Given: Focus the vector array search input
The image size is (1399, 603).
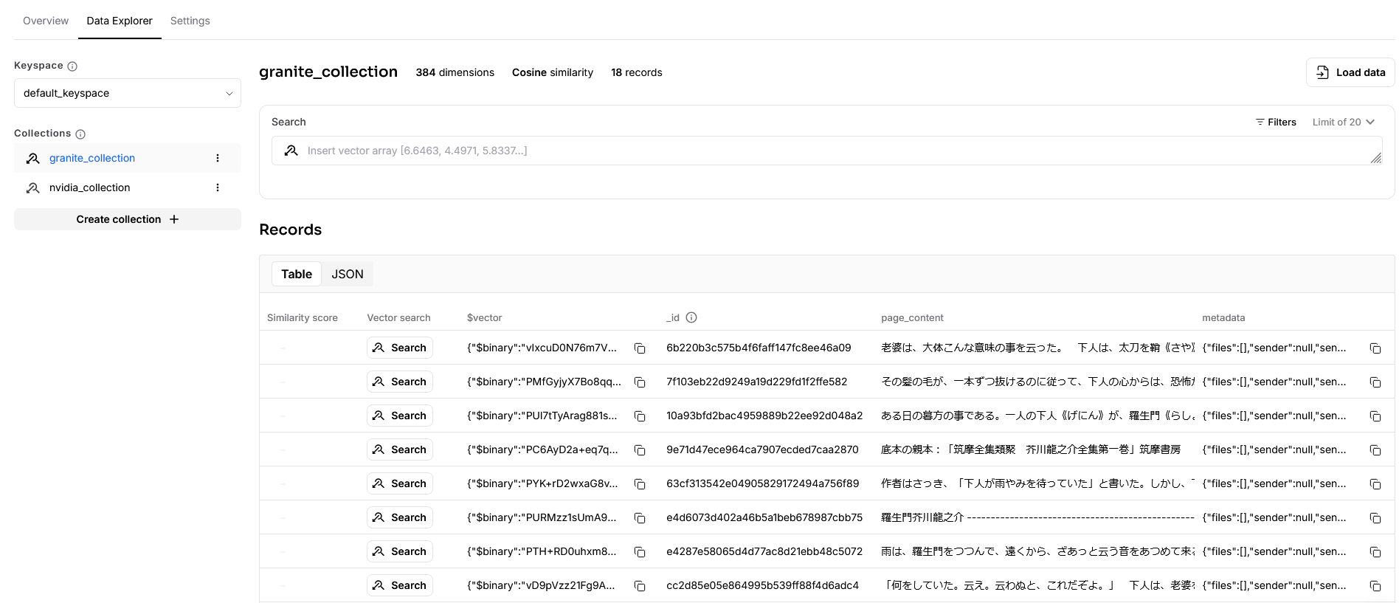Looking at the screenshot, I should pyautogui.click(x=826, y=151).
